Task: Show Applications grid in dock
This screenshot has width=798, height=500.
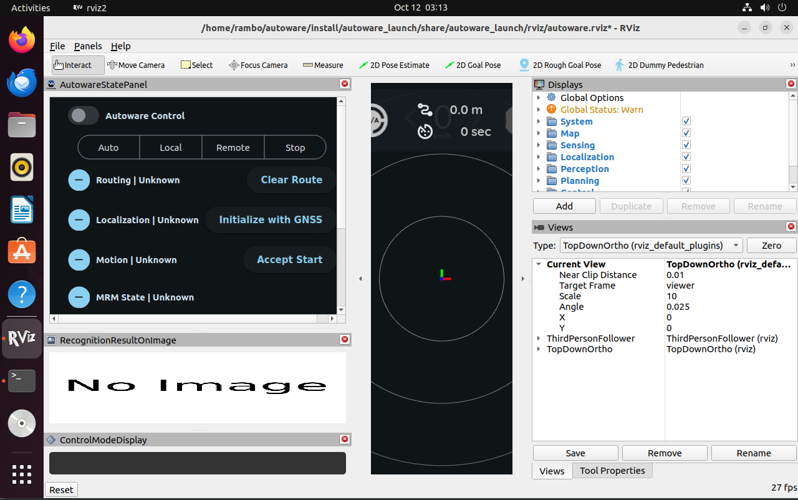Action: [x=22, y=474]
